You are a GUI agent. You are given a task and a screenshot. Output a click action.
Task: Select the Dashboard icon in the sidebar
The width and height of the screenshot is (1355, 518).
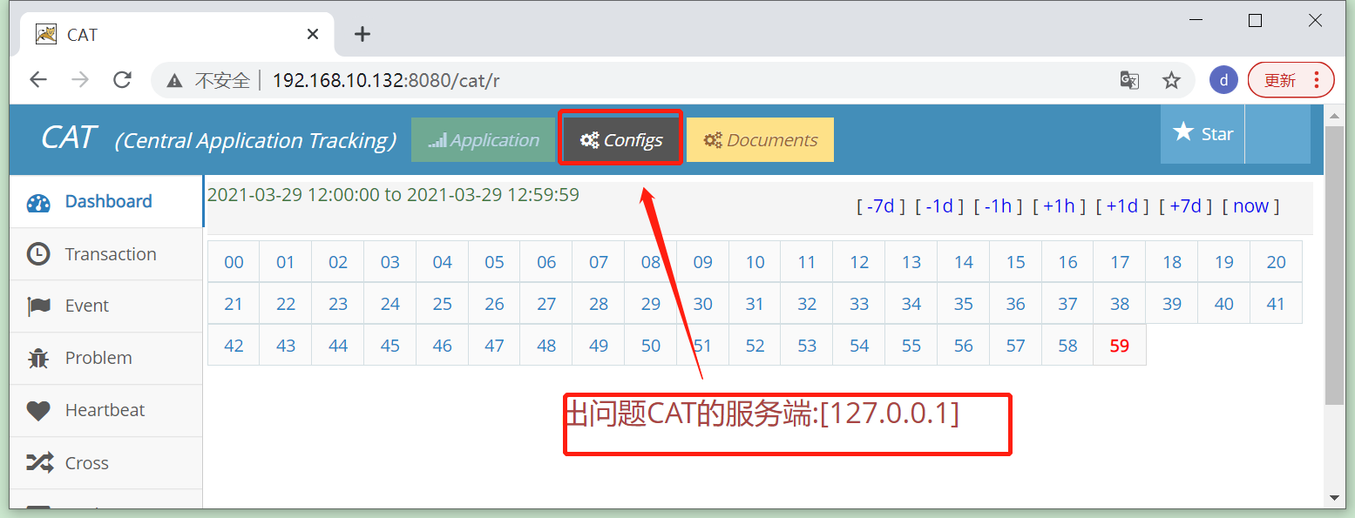[38, 202]
